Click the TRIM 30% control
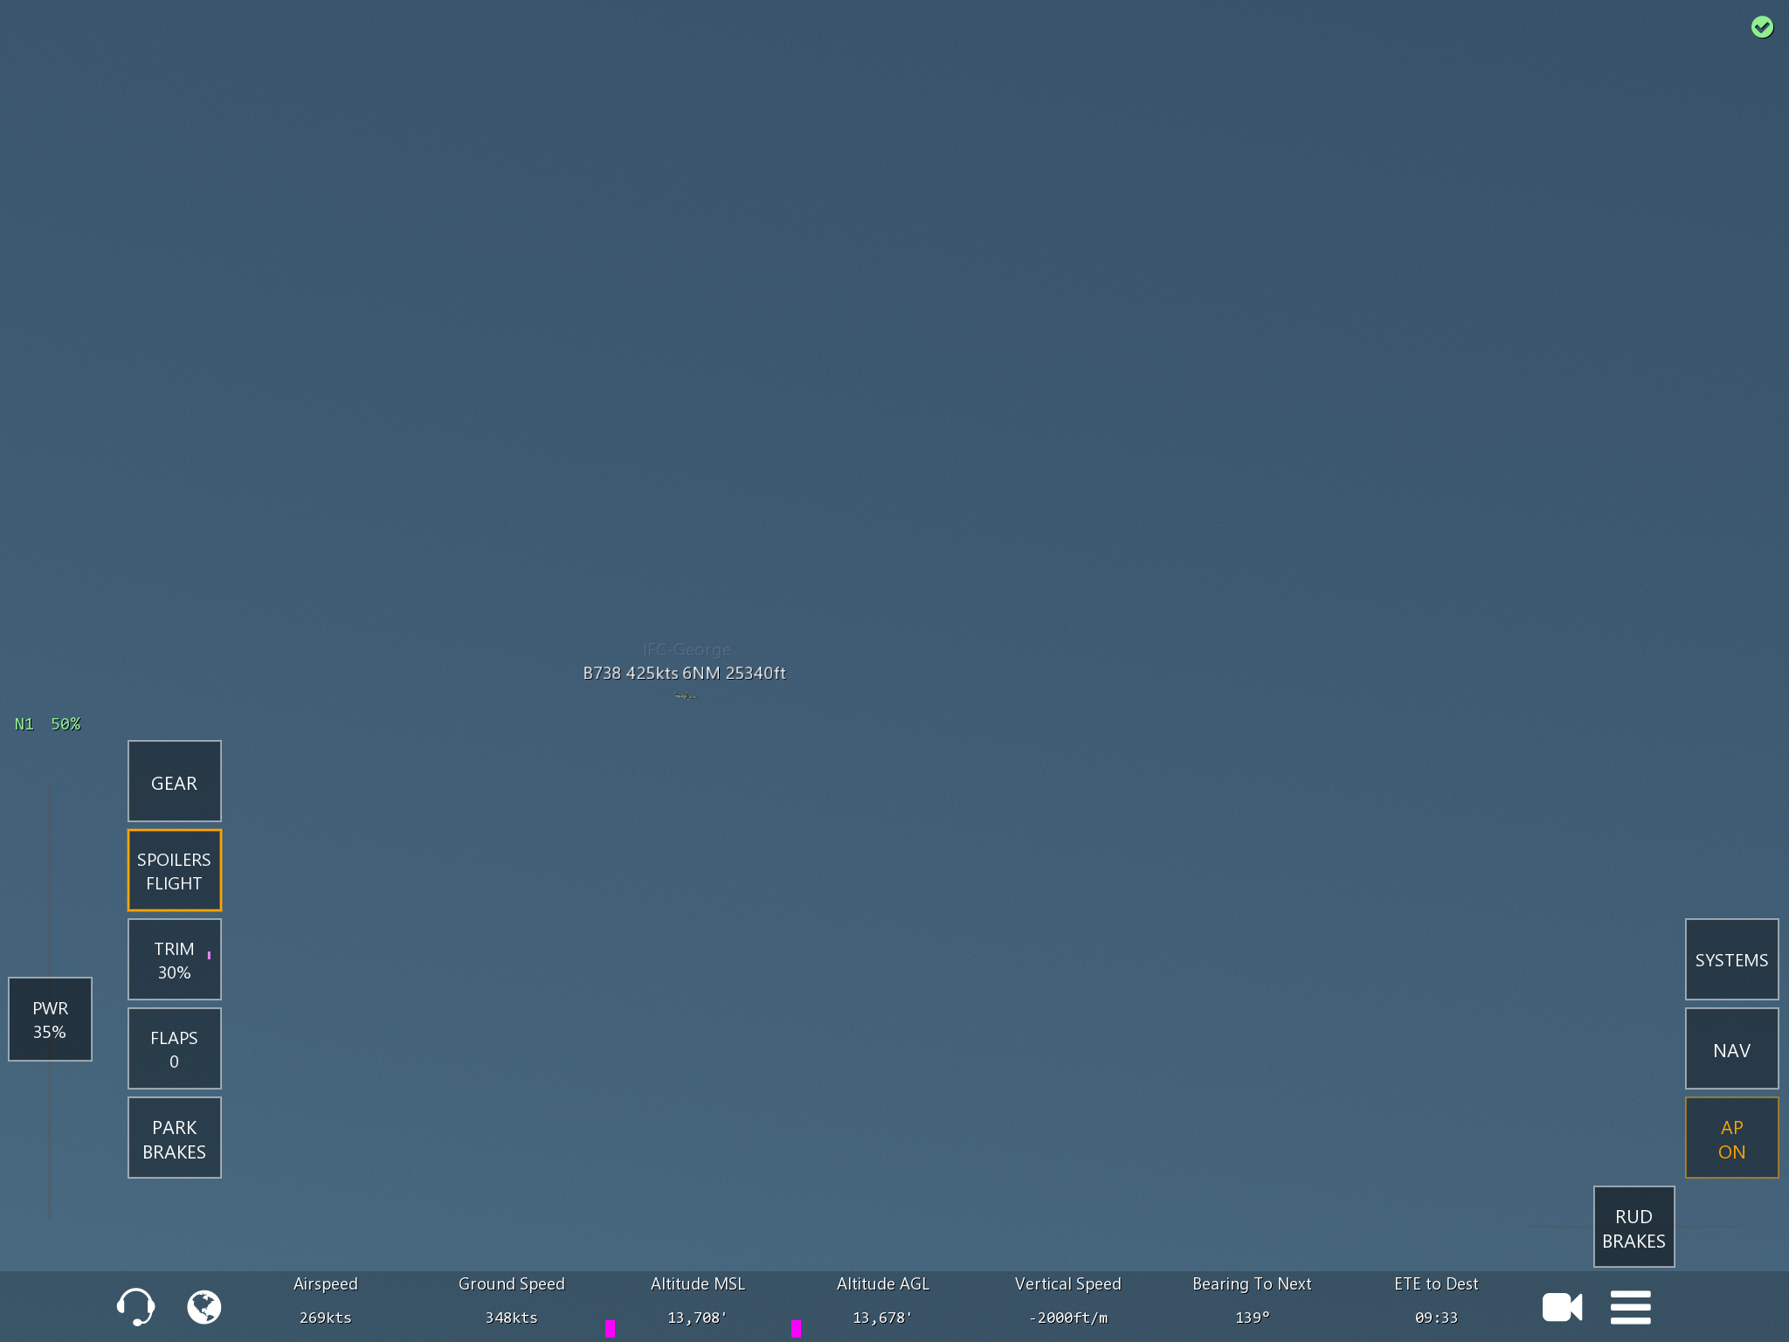 [174, 959]
